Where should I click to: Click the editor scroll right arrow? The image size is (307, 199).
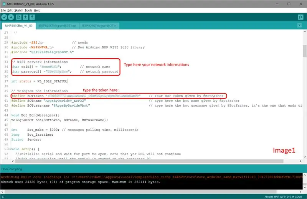coord(300,161)
